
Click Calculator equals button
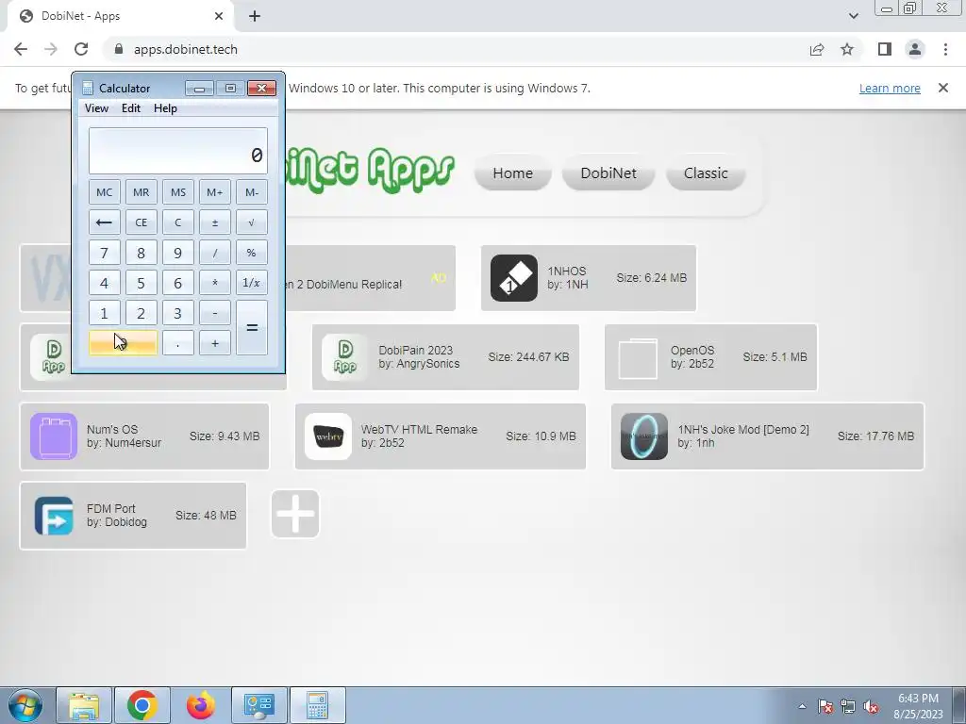pos(252,327)
